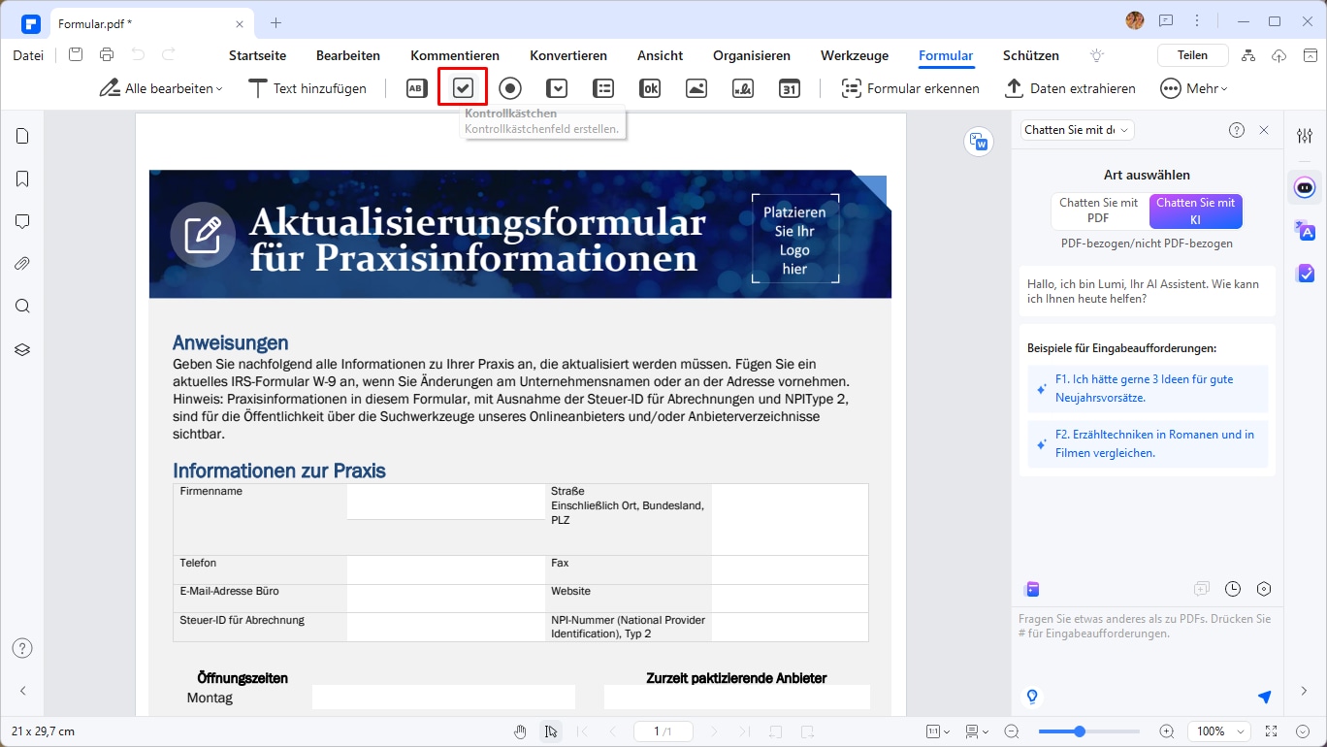Click Text hinzufügen button

[x=307, y=88]
